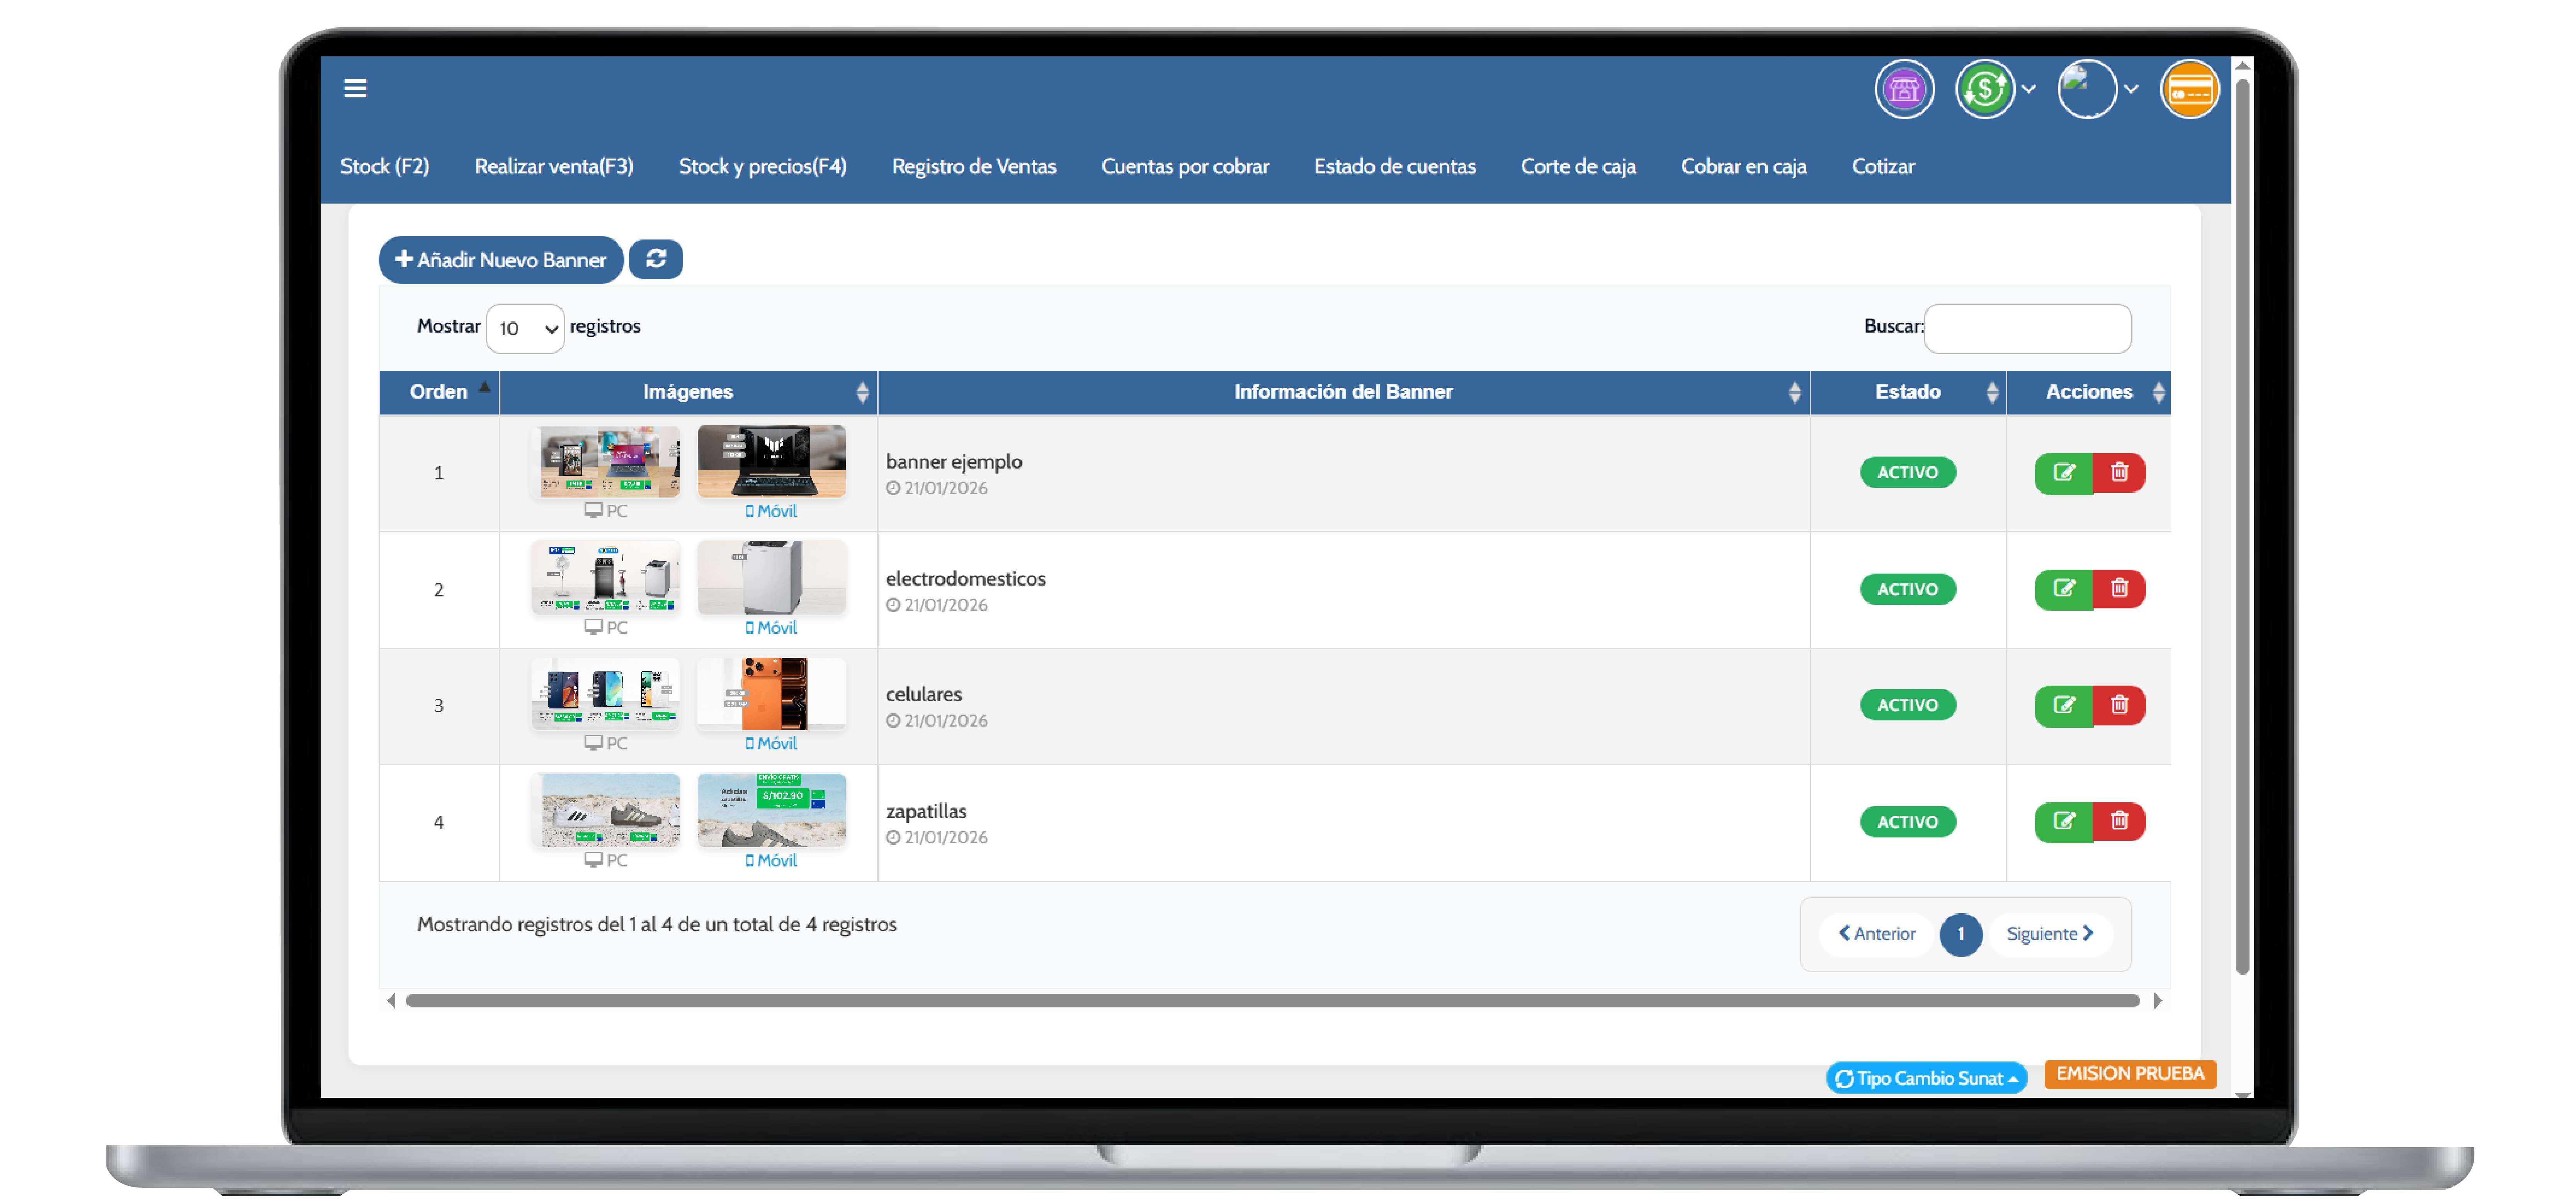Refresh the banner list

(x=656, y=260)
